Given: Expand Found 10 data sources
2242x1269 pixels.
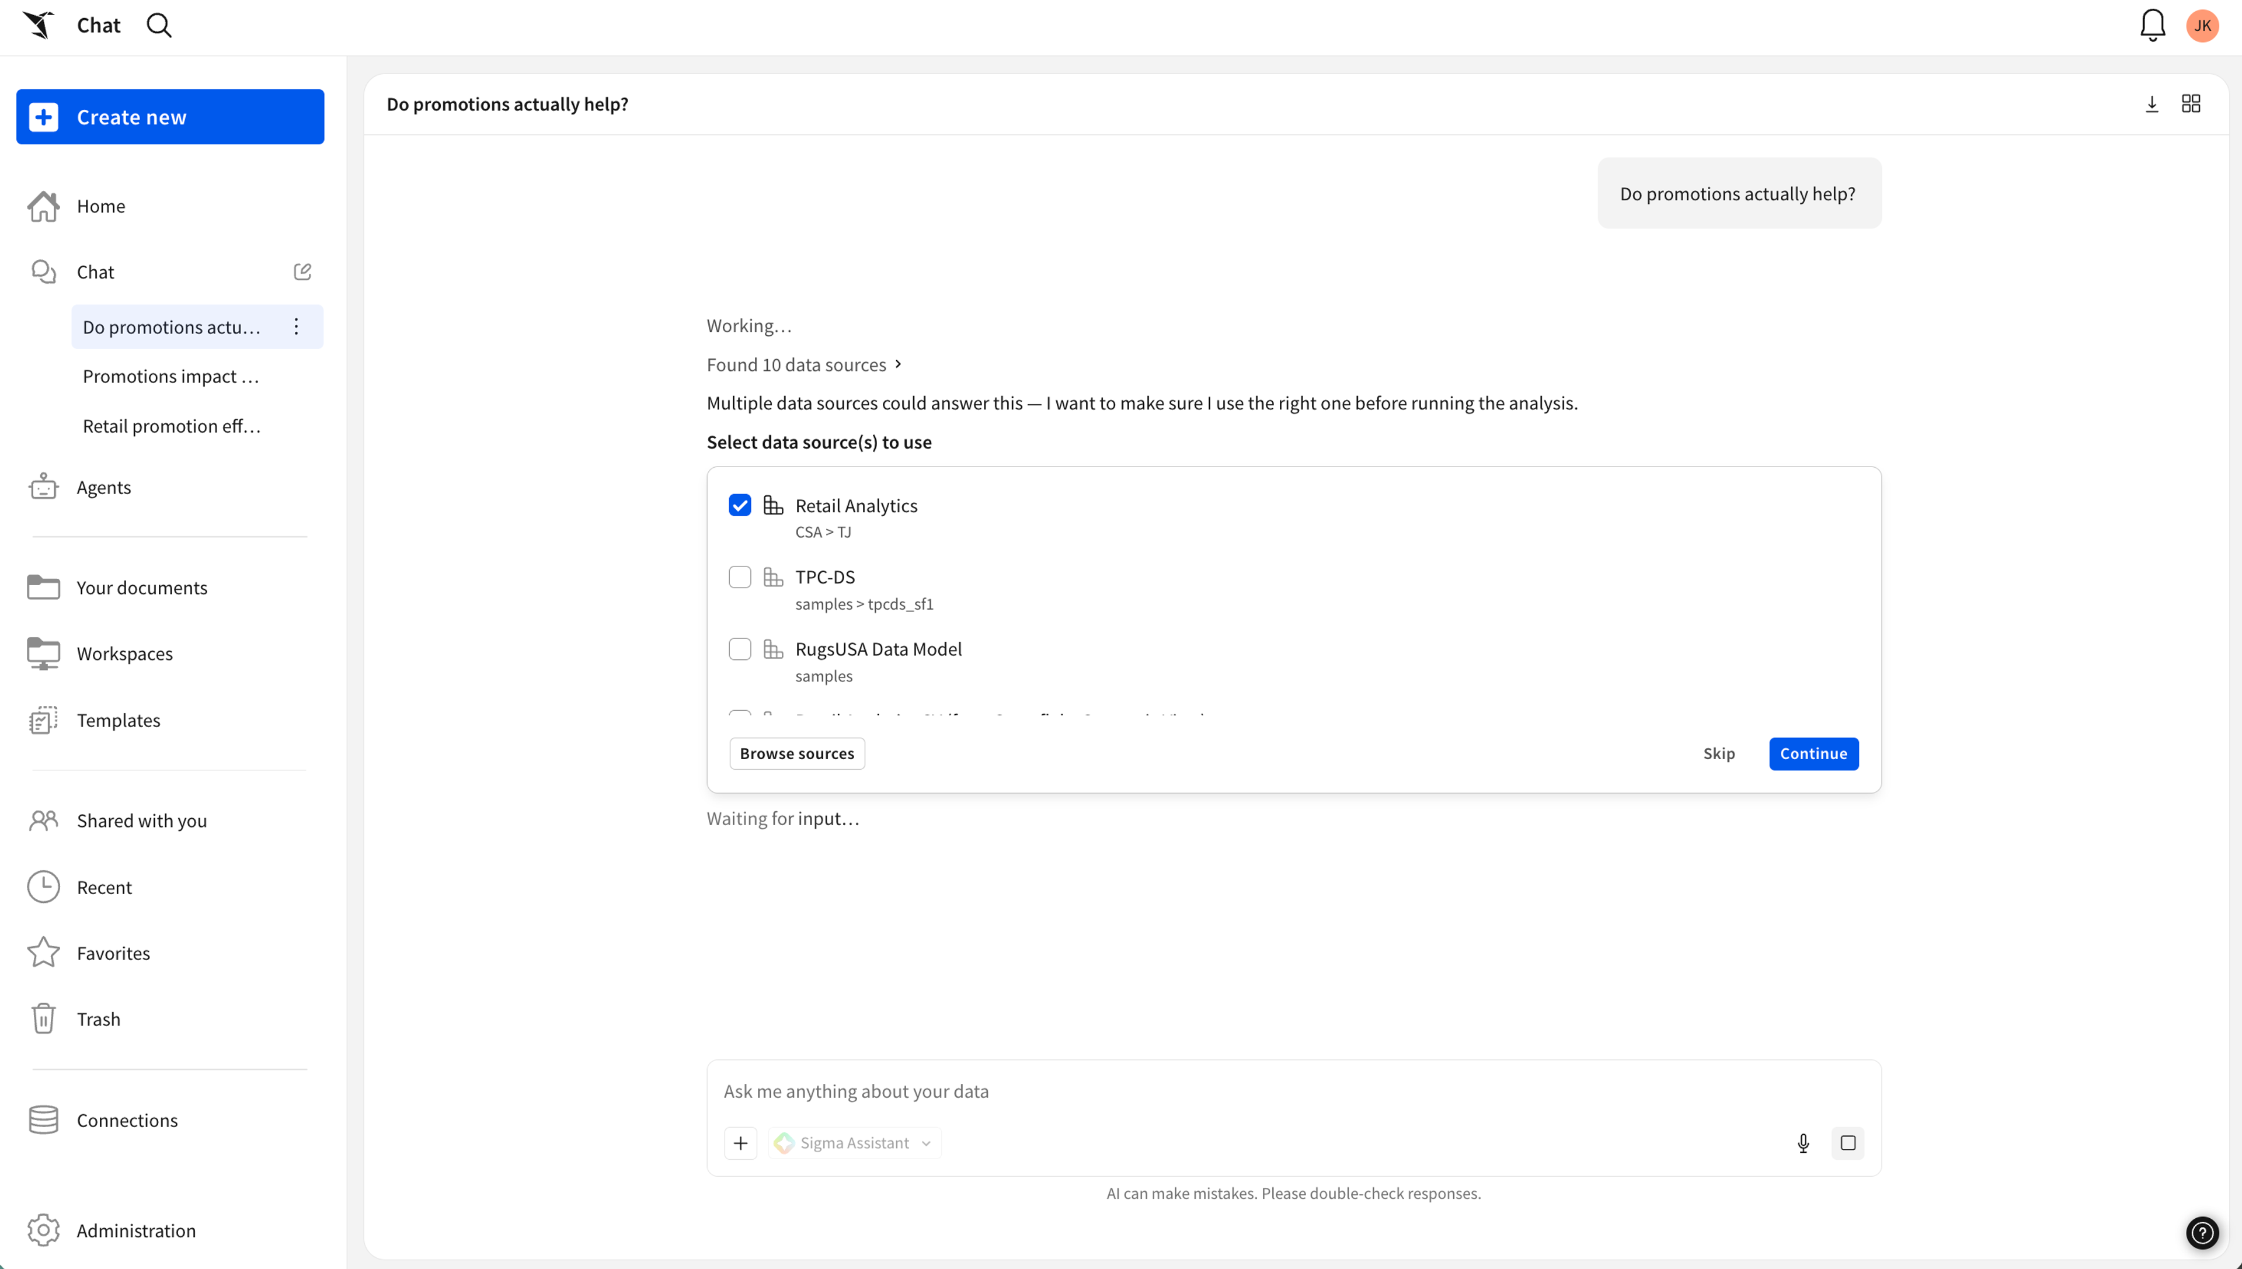Looking at the screenshot, I should pos(805,364).
